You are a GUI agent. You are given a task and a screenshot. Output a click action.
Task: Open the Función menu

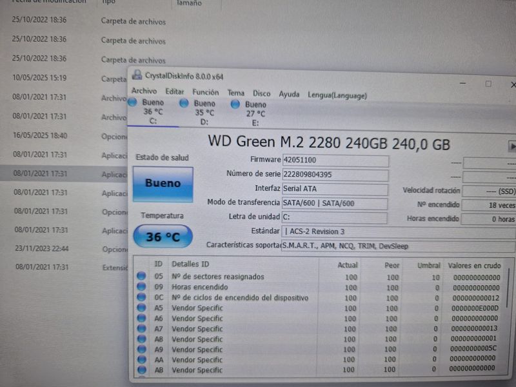coord(206,92)
